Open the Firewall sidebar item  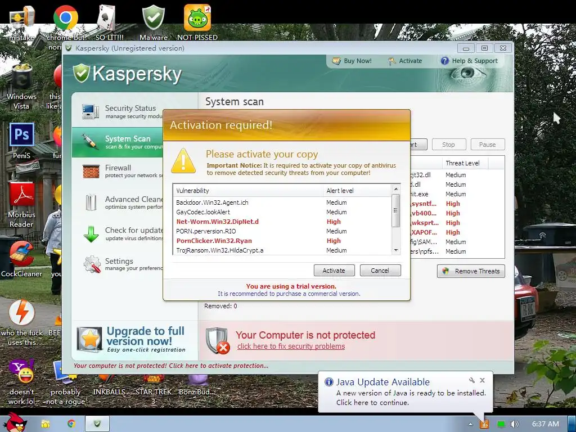click(118, 171)
